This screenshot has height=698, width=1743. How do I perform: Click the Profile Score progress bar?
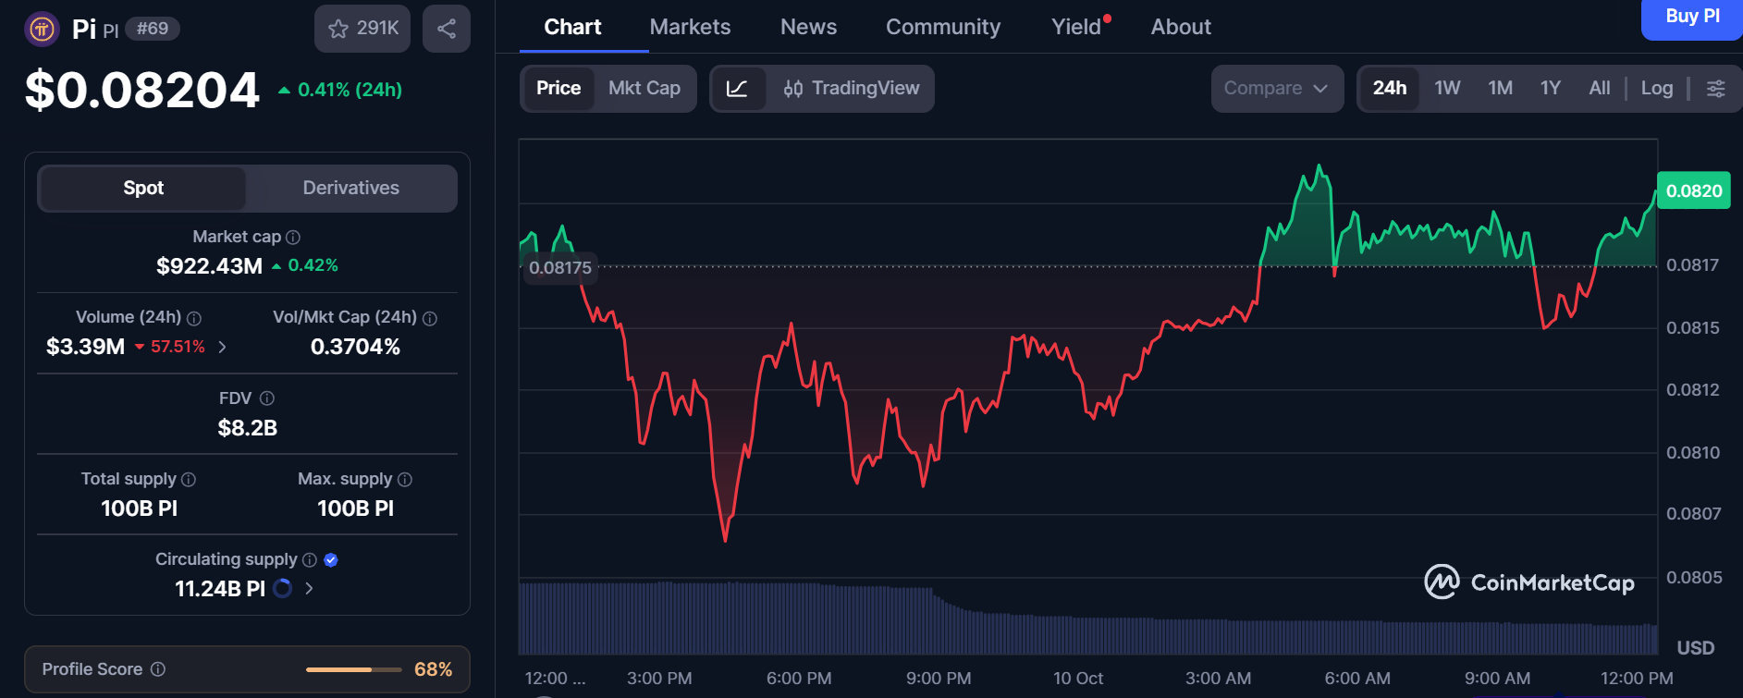[353, 669]
